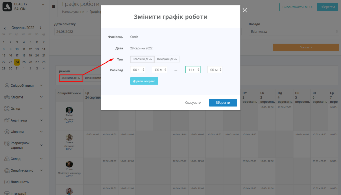Toggle the hamburger menu icon
341x195 pixels.
[x=54, y=6]
